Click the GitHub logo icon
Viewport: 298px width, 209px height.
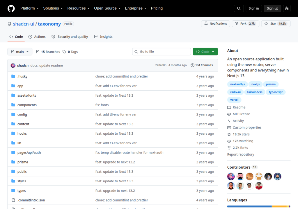click(11, 8)
